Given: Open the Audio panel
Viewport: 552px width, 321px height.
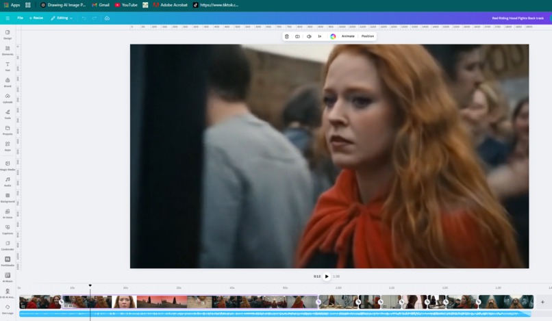Looking at the screenshot, I should coord(8,181).
